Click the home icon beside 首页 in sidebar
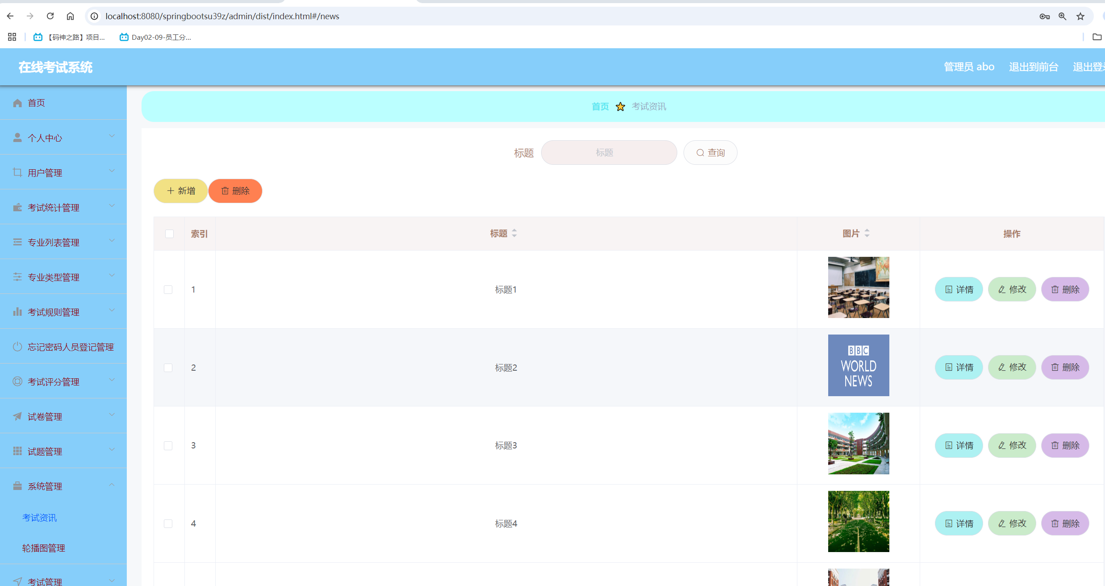The width and height of the screenshot is (1105, 586). (x=17, y=103)
